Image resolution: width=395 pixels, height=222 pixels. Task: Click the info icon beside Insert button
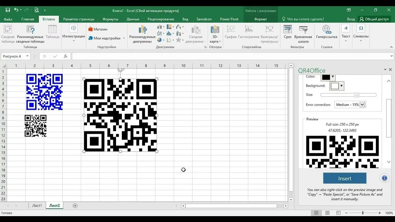click(385, 178)
